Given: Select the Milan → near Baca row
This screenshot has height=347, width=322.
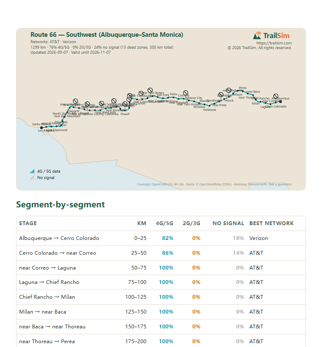Looking at the screenshot, I should click(x=161, y=312).
